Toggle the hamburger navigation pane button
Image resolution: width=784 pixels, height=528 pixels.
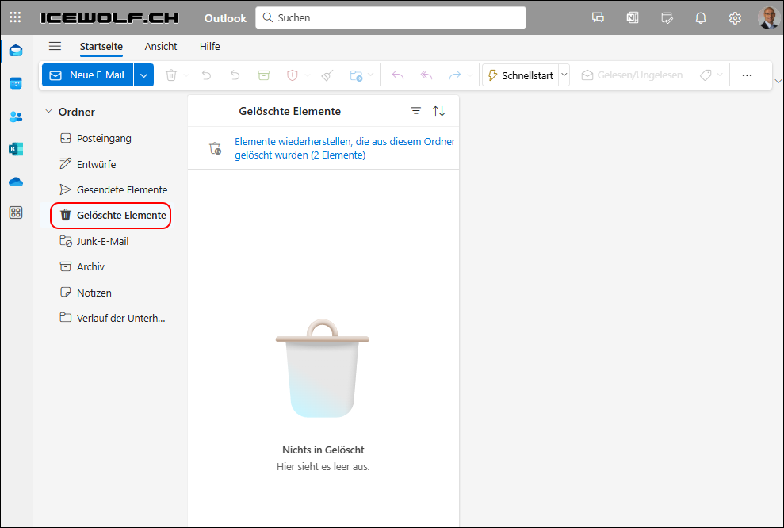coord(55,47)
